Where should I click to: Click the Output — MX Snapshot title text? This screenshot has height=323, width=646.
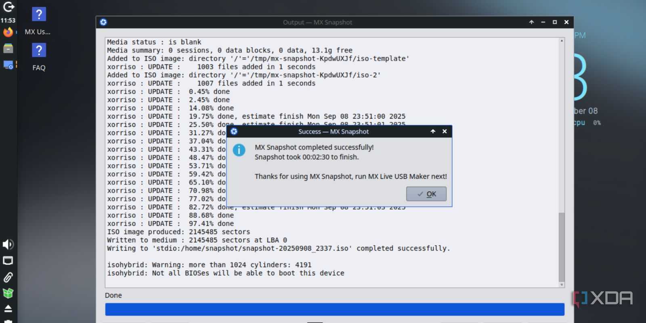click(317, 22)
